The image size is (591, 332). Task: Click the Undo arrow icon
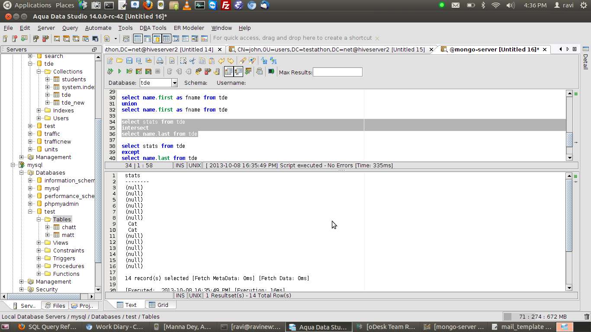(x=222, y=61)
